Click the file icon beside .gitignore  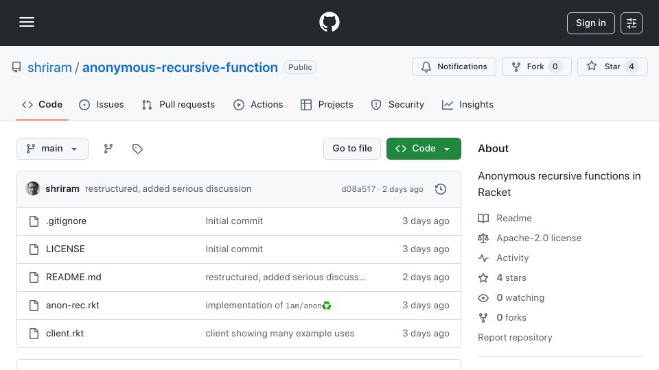pyautogui.click(x=34, y=221)
